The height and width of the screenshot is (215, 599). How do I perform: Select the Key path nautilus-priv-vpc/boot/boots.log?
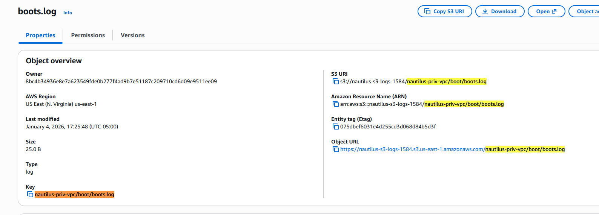(74, 194)
